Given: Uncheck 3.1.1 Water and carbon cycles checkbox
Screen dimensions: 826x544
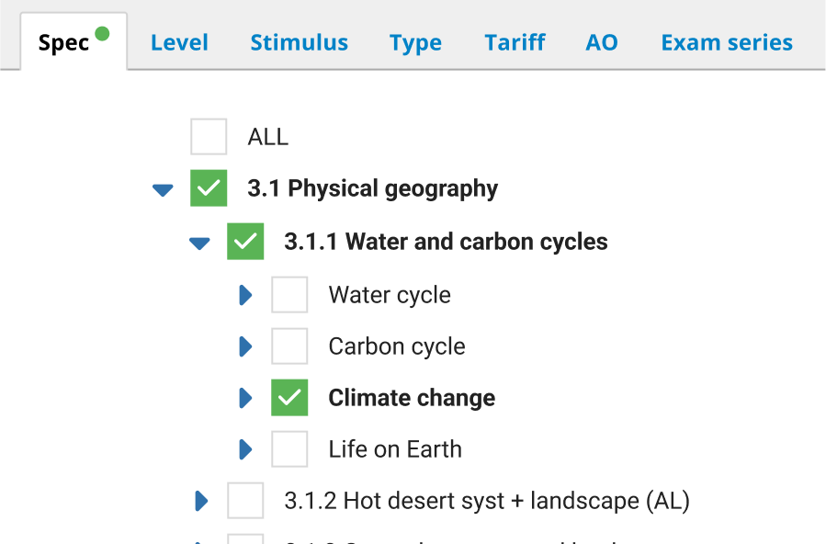Looking at the screenshot, I should click(245, 242).
